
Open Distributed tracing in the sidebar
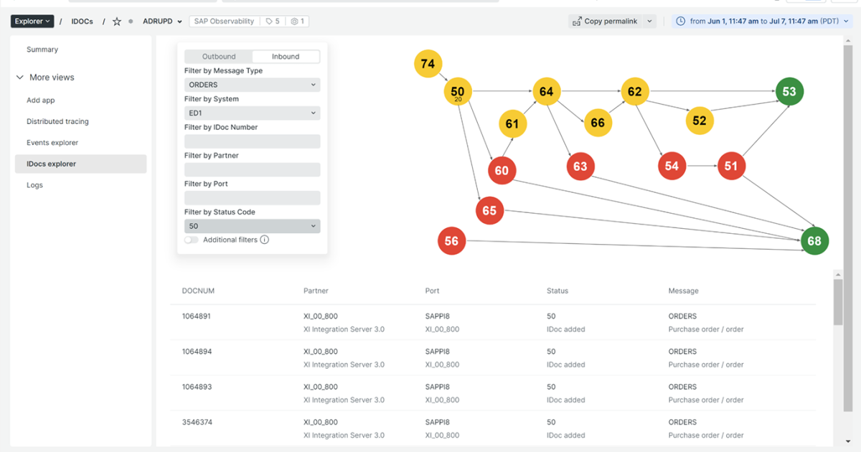tap(57, 122)
